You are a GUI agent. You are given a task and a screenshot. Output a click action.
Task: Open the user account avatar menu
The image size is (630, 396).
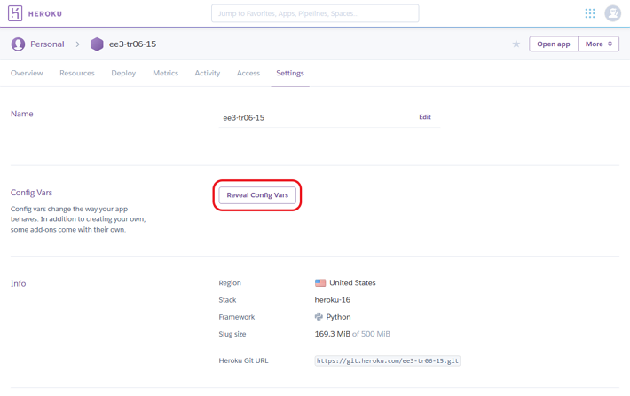tap(613, 13)
